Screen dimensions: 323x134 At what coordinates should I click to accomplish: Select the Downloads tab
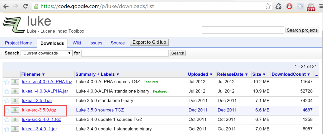[52, 43]
